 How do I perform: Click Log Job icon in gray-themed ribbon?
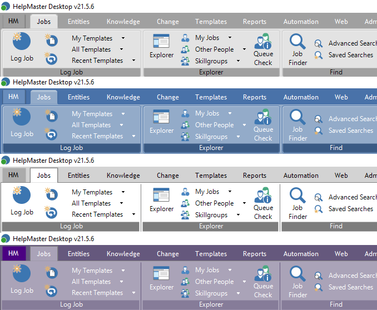(x=21, y=41)
